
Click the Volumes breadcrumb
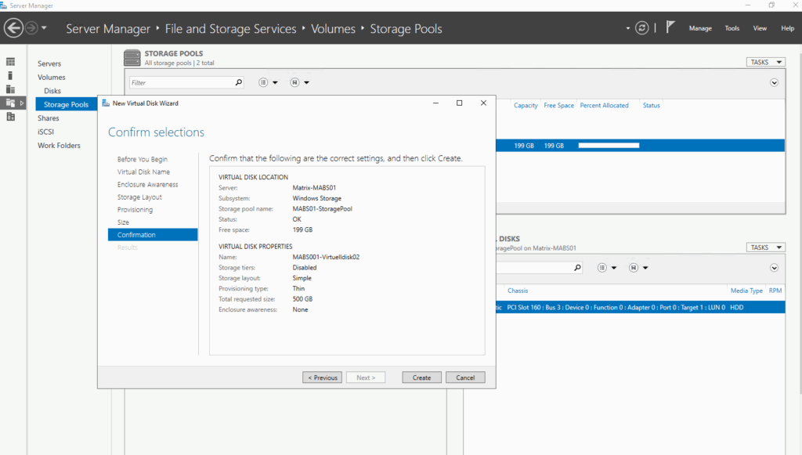tap(333, 29)
